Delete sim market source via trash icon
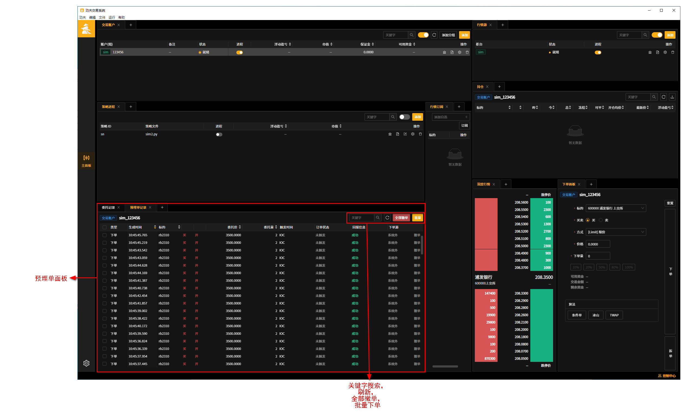This screenshot has height=413, width=695. pos(673,52)
